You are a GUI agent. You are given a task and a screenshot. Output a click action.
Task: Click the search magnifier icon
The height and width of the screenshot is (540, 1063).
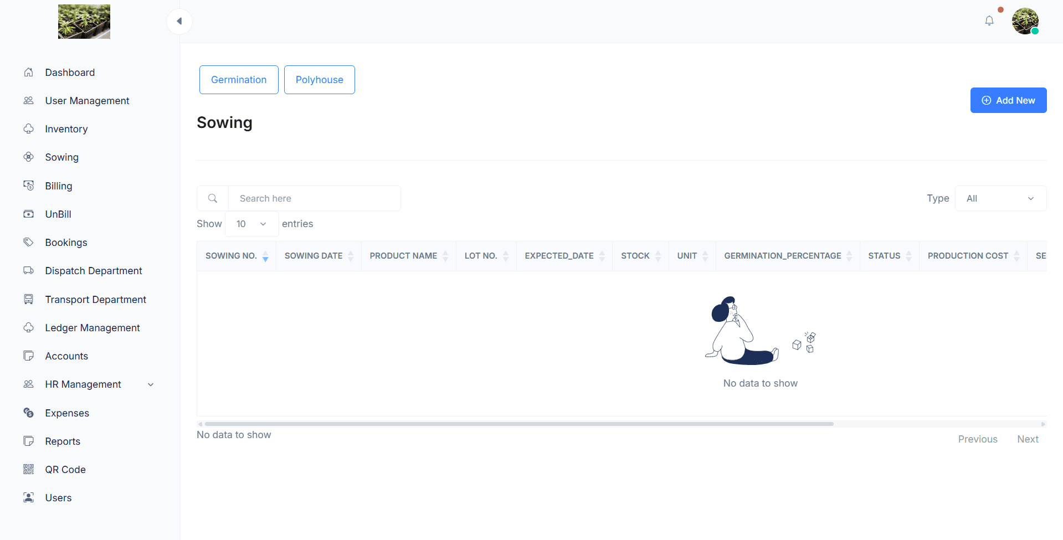click(x=213, y=198)
